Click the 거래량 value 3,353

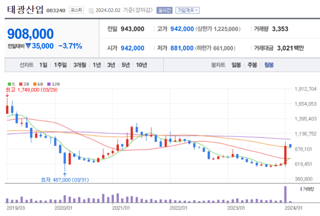280,29
